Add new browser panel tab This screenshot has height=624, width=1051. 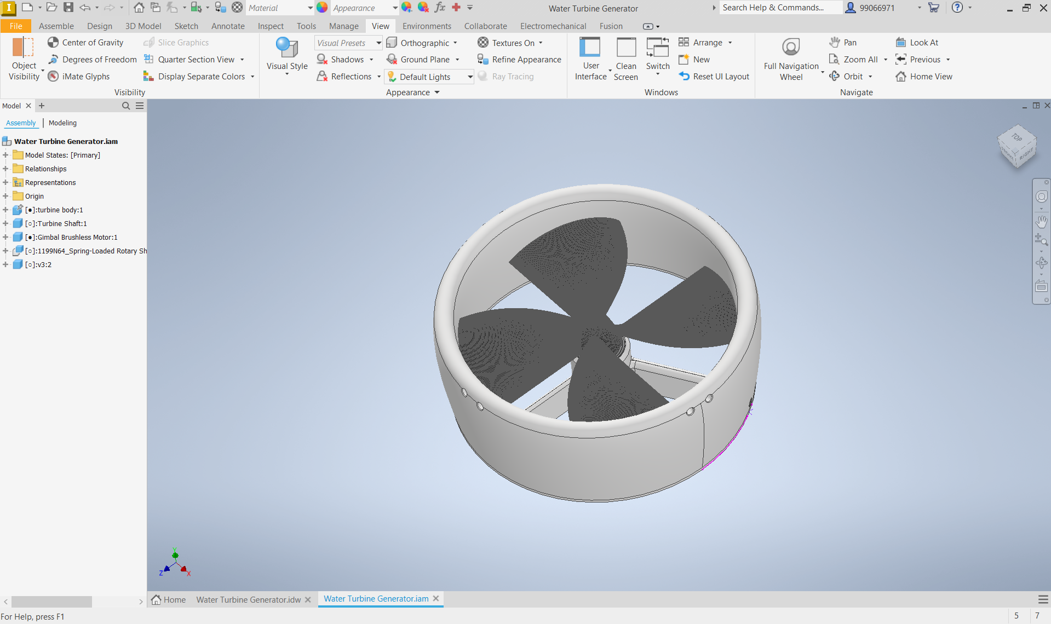(42, 106)
